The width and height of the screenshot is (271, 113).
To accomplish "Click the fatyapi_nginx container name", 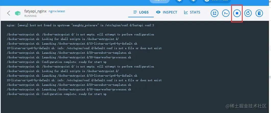I will (36, 11).
